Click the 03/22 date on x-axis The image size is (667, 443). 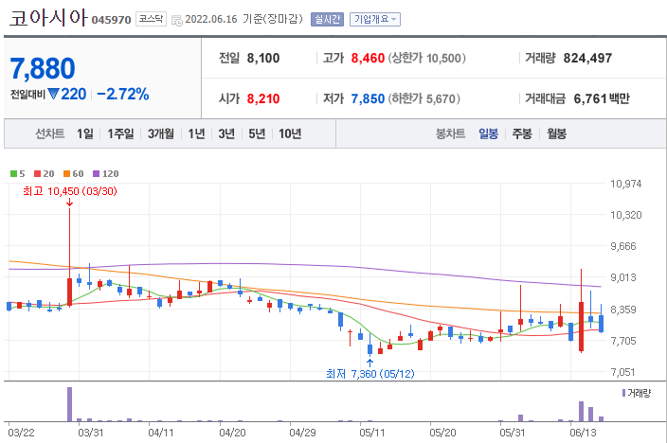click(x=21, y=433)
